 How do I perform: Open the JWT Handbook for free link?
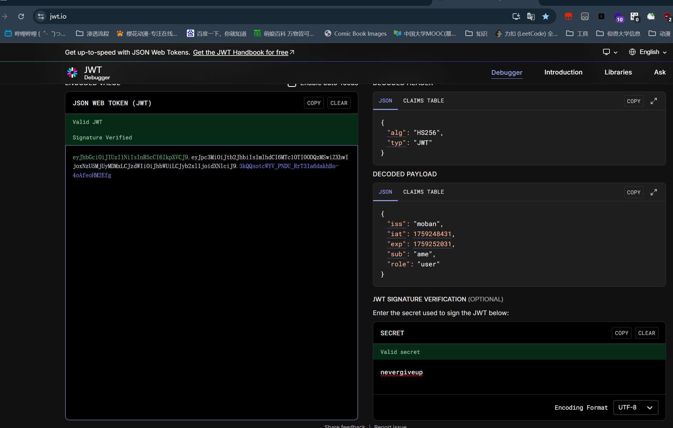(243, 52)
